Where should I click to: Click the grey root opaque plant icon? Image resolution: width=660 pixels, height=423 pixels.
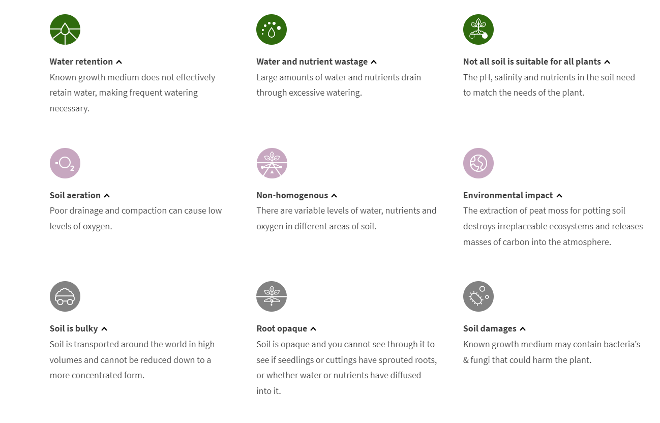click(x=272, y=296)
